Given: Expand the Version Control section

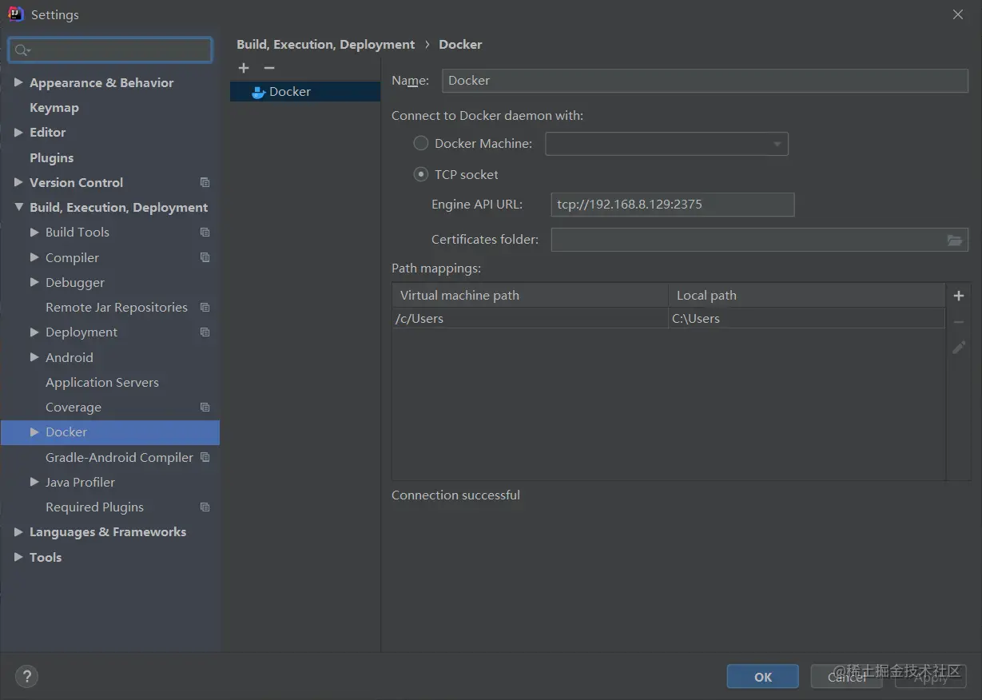Looking at the screenshot, I should [x=18, y=182].
